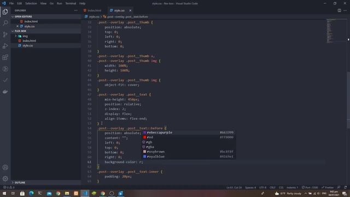Choose royalblue from the suggestion list
Screen dimensions: 350x197
[189, 157]
